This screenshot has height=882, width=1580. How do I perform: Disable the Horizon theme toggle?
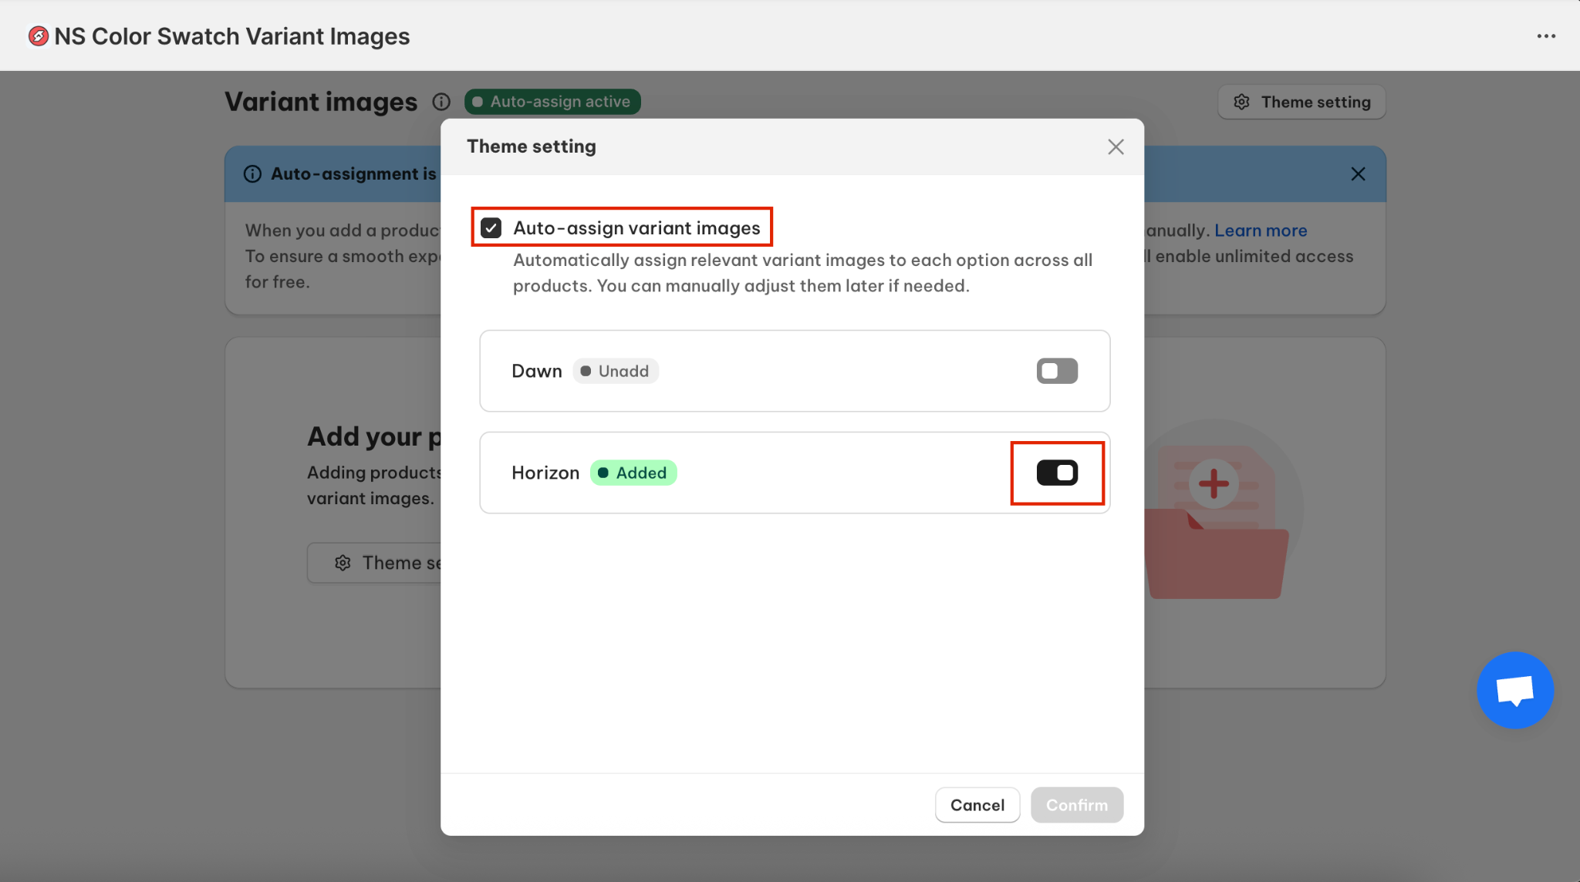coord(1057,473)
